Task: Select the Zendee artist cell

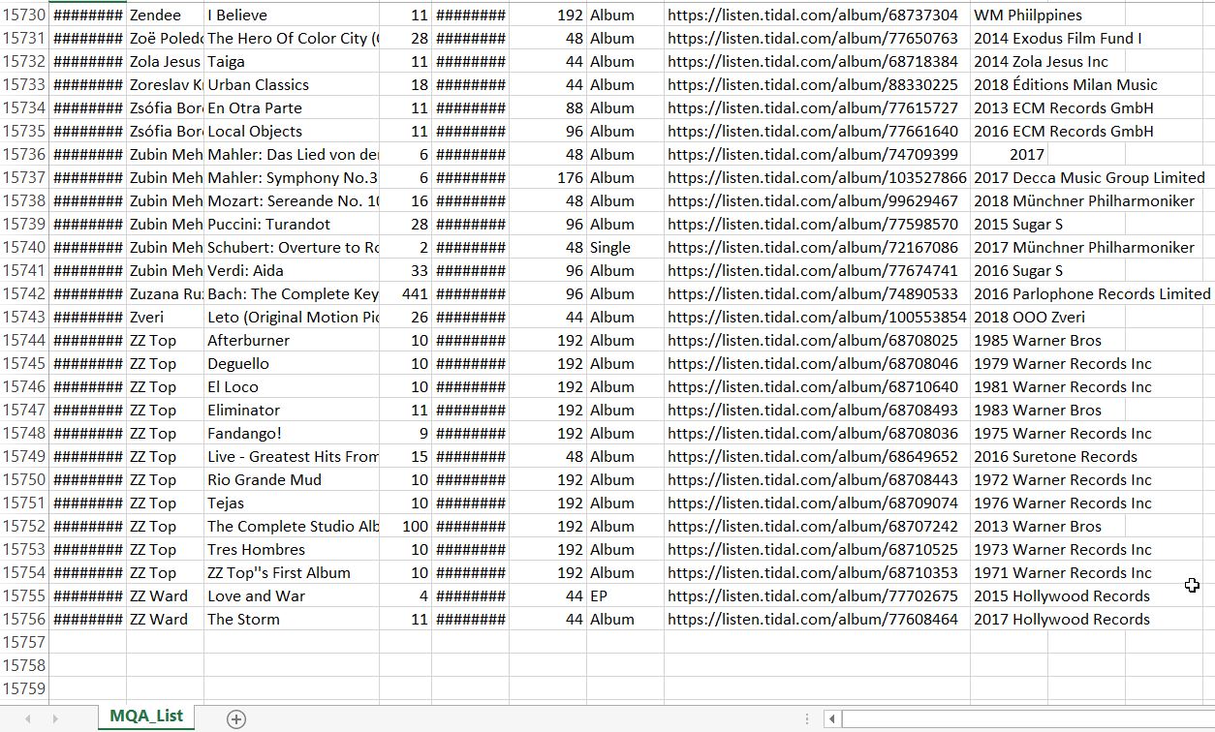Action: pos(166,15)
